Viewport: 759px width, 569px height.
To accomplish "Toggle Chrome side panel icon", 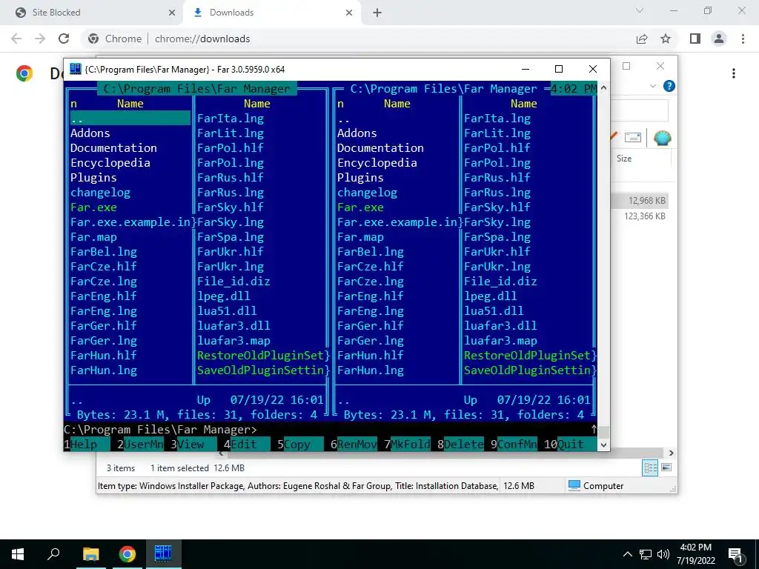I will point(695,39).
